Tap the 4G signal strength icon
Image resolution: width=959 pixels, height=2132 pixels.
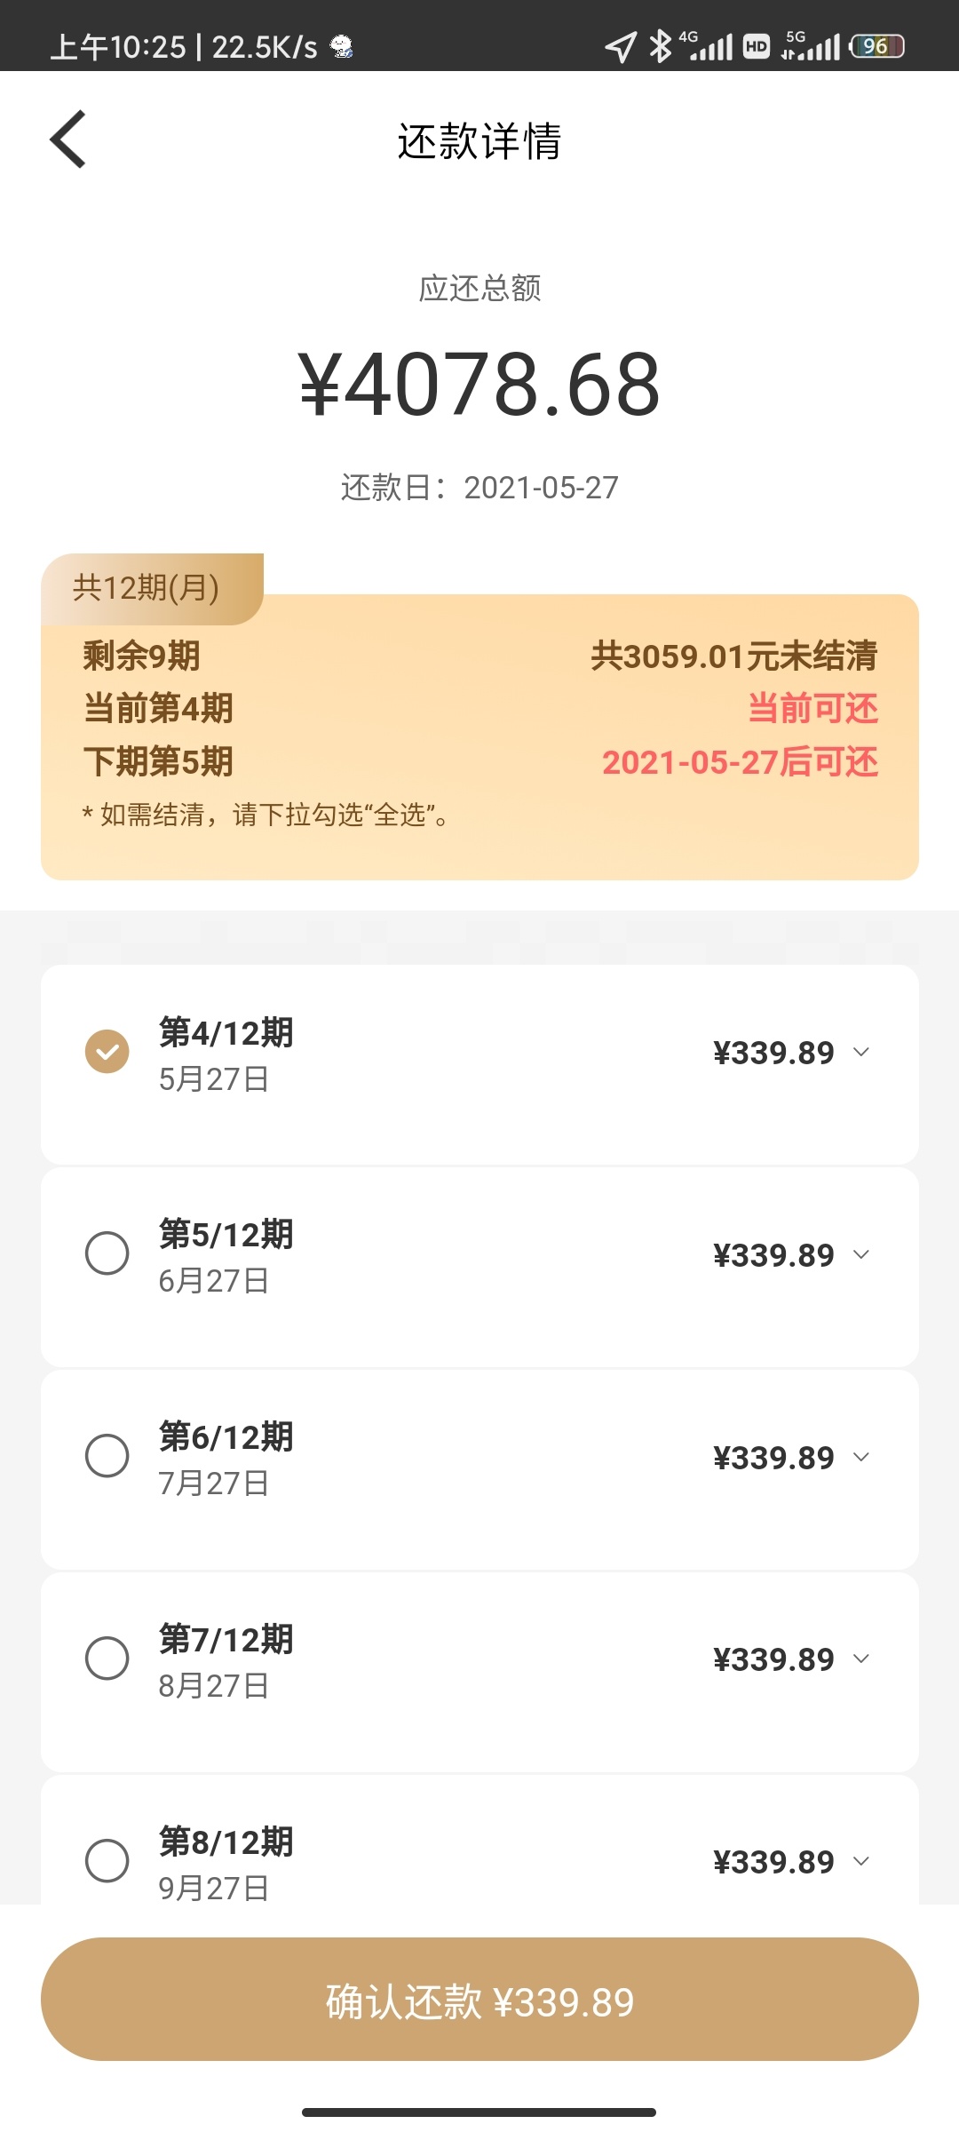coord(707,45)
